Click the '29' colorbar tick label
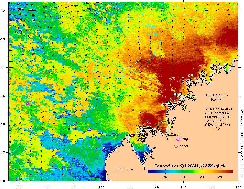Image resolution: width=244 pixels, height=189 pixels. click(x=220, y=177)
